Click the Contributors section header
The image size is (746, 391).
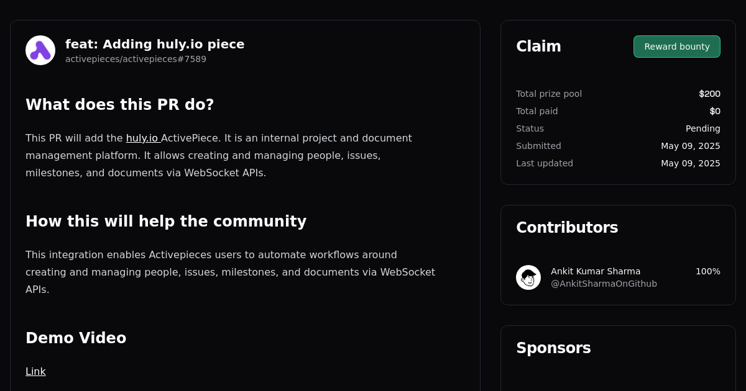pyautogui.click(x=567, y=228)
